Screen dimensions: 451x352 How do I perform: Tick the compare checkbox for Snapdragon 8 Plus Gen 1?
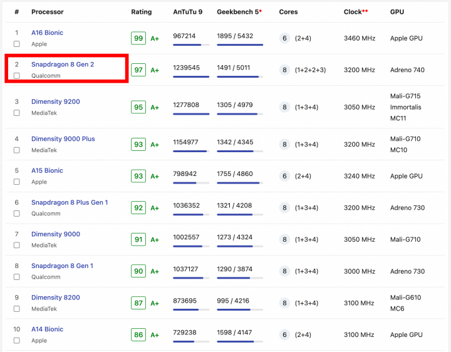pyautogui.click(x=17, y=214)
